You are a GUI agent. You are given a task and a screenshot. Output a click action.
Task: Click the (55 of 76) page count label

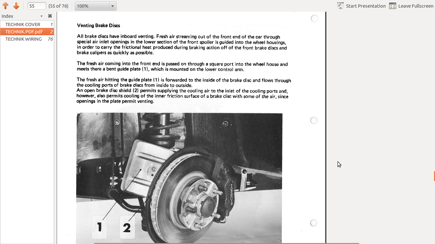coord(58,6)
